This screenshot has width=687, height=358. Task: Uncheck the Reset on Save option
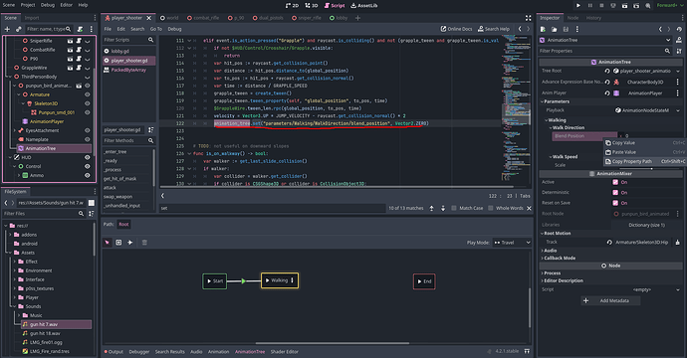tap(615, 203)
